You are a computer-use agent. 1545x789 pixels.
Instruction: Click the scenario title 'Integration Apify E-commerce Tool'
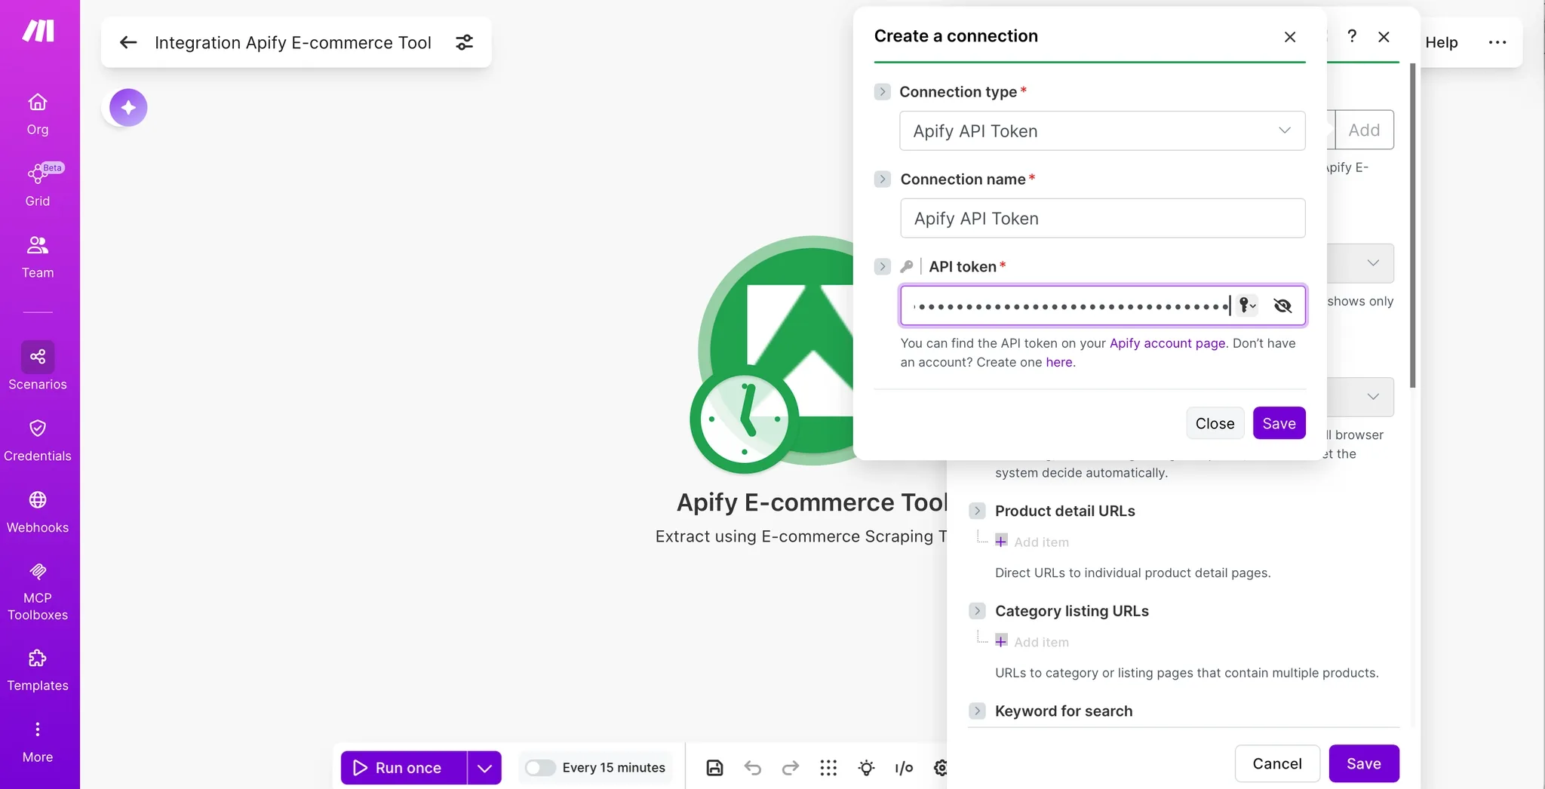[x=293, y=42]
